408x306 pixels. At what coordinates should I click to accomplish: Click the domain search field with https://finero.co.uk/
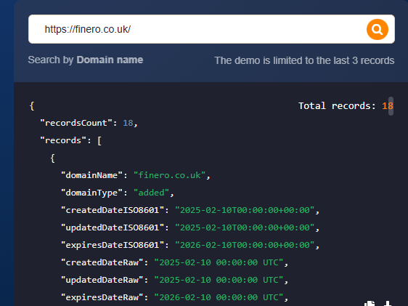pos(211,29)
